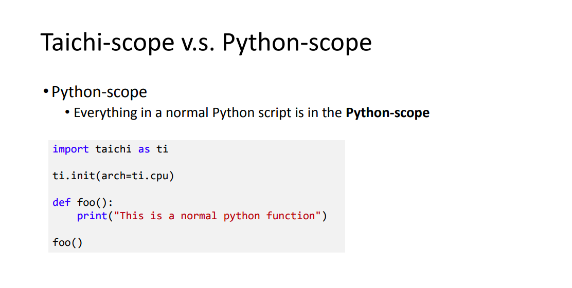Click the "arch=ti.cpu" argument

click(x=135, y=176)
